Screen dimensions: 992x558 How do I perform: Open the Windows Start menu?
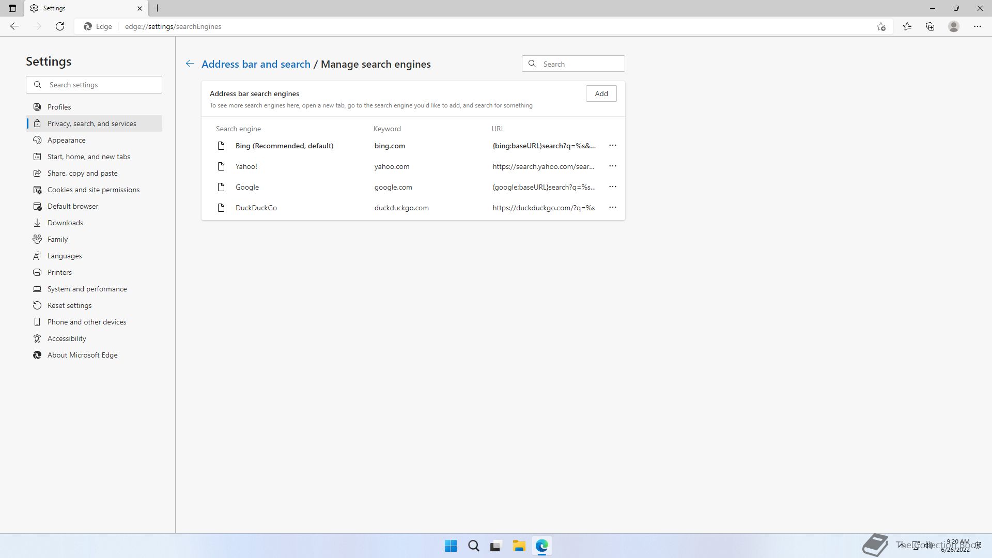(451, 546)
